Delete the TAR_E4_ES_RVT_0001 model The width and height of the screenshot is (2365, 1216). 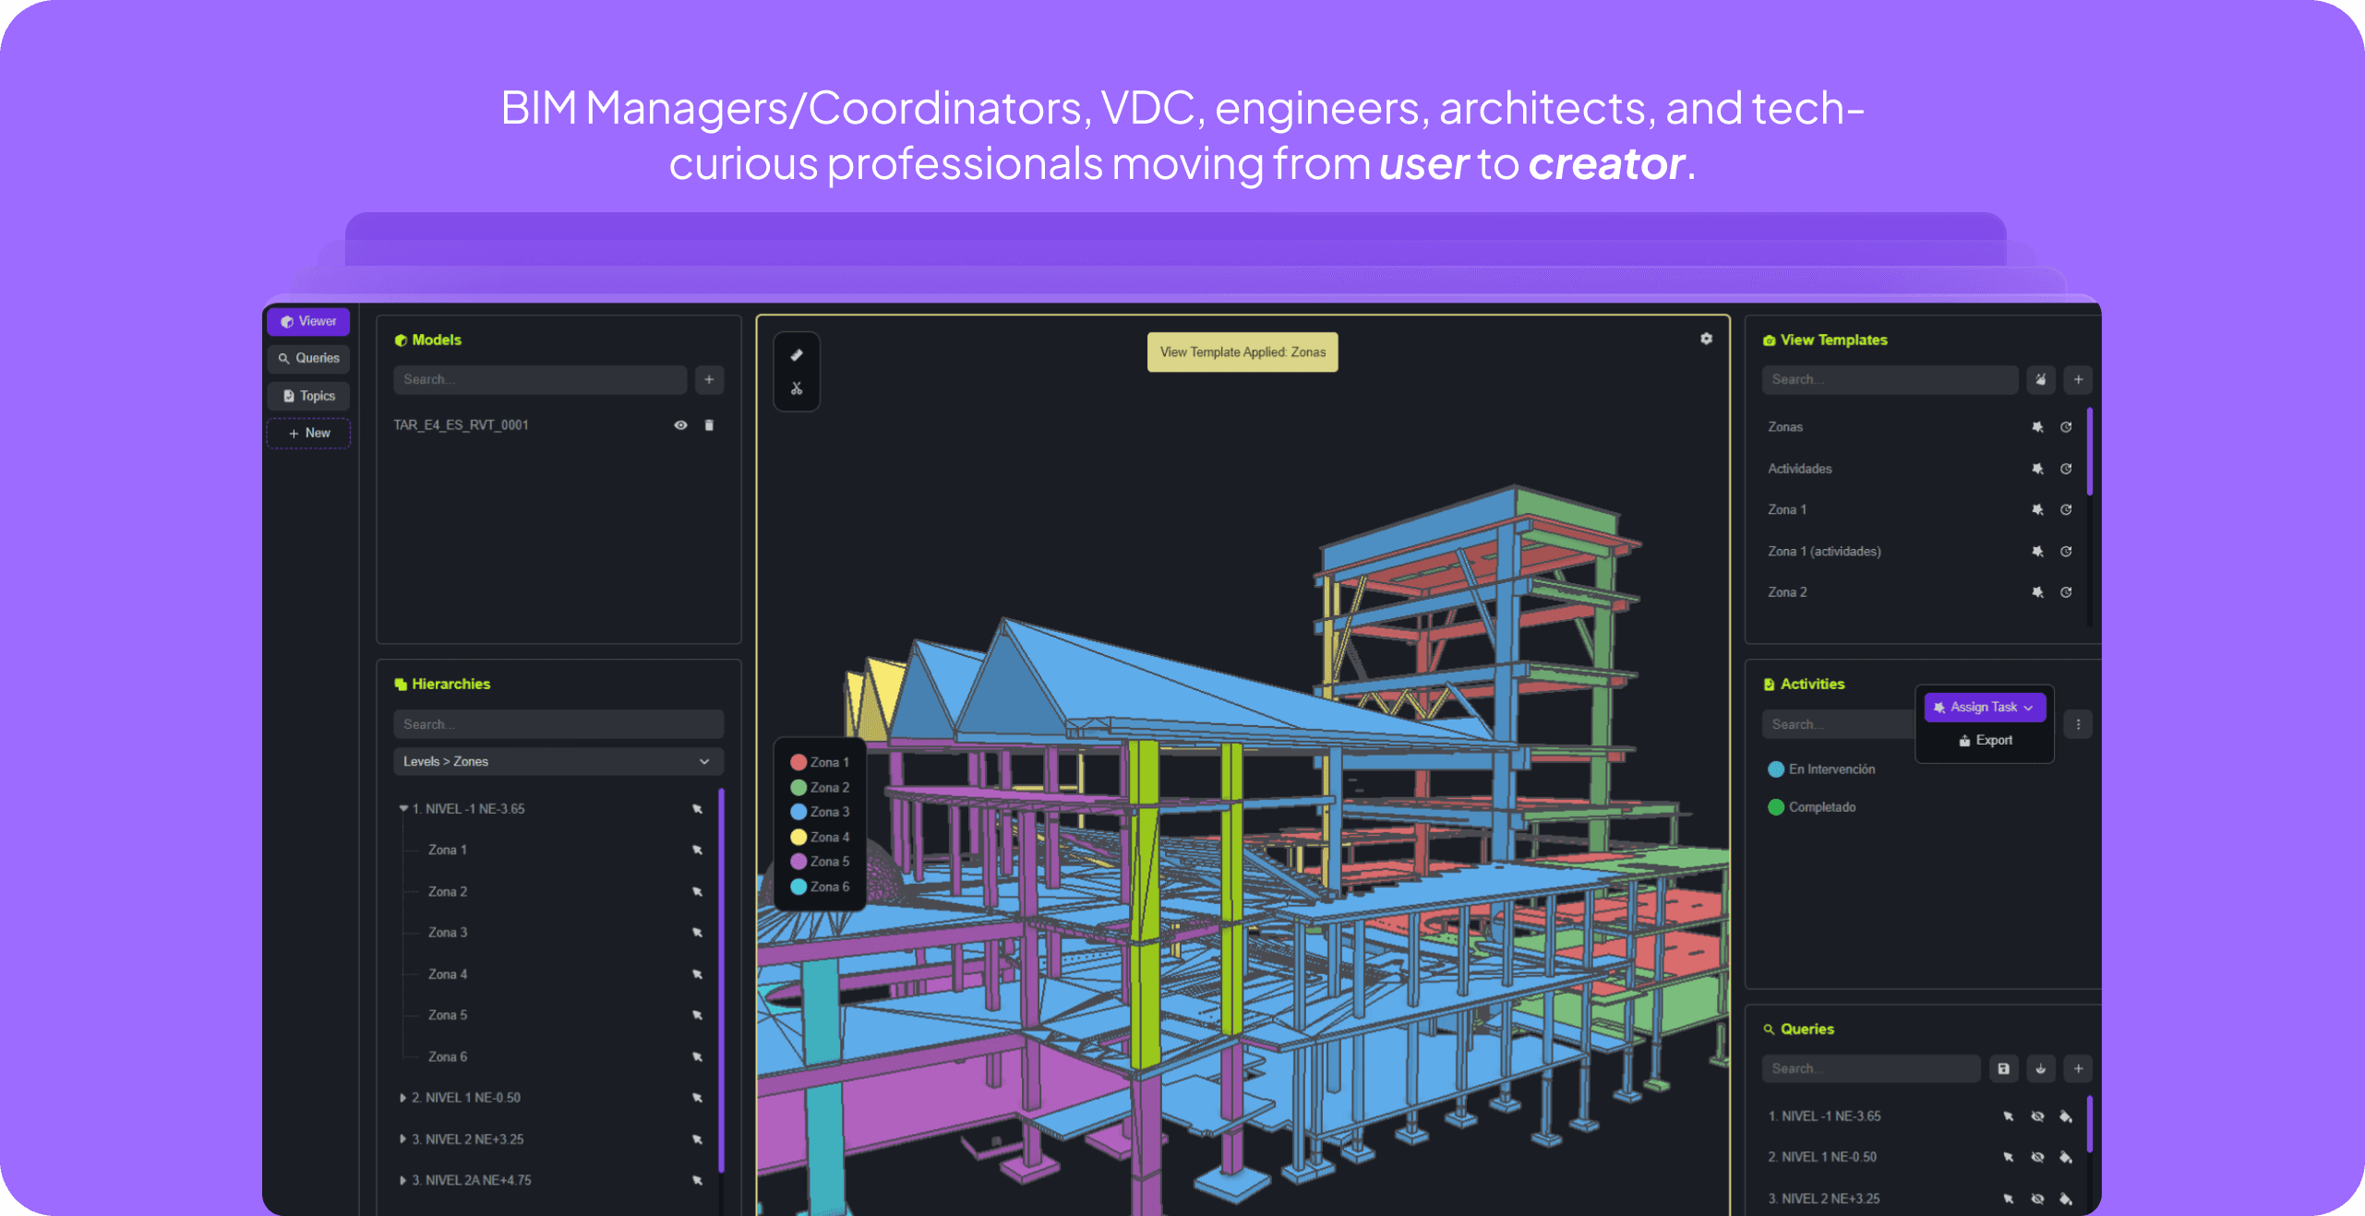point(709,425)
